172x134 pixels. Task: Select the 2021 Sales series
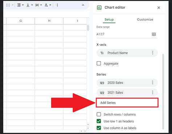[x=127, y=92]
